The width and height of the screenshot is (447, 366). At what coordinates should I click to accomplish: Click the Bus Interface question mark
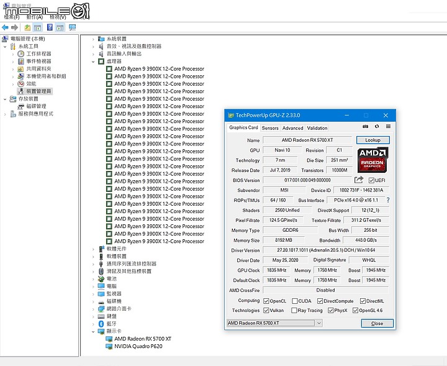pos(388,200)
